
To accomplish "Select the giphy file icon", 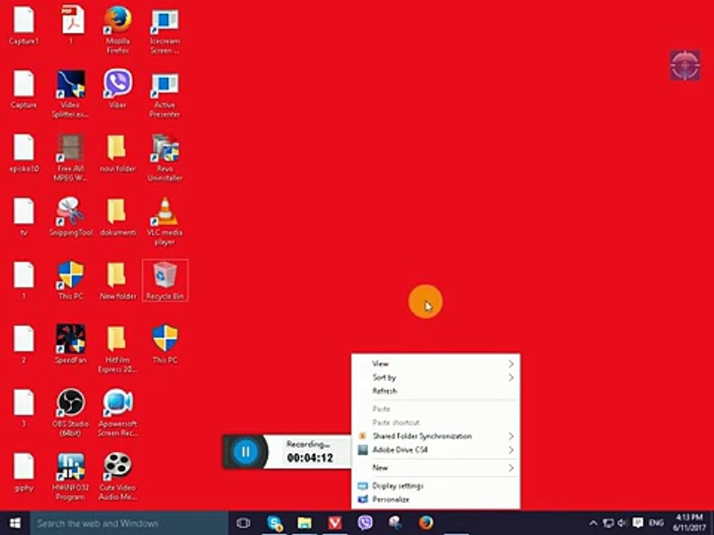I will 24,473.
